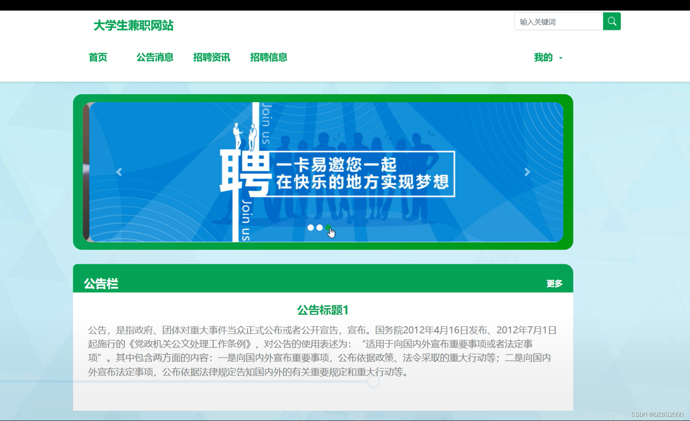Select the second carousel indicator dot
This screenshot has width=690, height=421.
(x=320, y=228)
